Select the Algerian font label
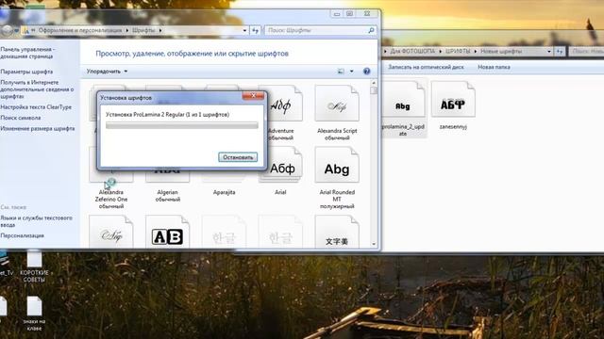Image resolution: width=604 pixels, height=339 pixels. tap(168, 196)
